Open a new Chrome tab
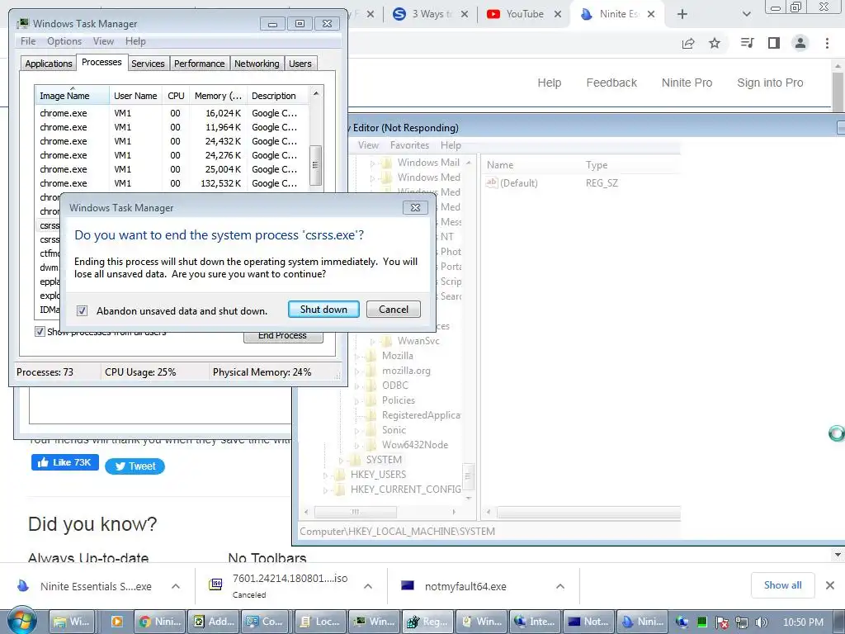 [682, 14]
